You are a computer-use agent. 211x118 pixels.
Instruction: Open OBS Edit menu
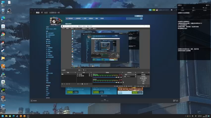point(68,29)
